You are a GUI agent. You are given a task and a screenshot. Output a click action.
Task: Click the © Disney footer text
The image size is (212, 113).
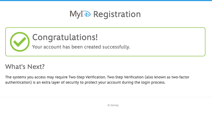tap(113, 105)
